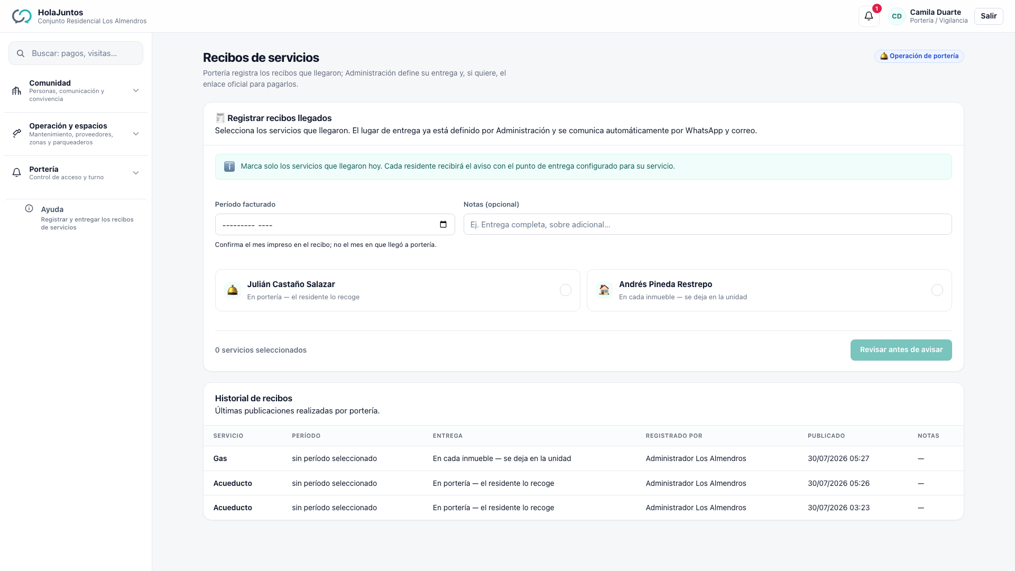Focus the Notas (opcional) text field
Screen dimensions: 1015x571
click(x=707, y=224)
